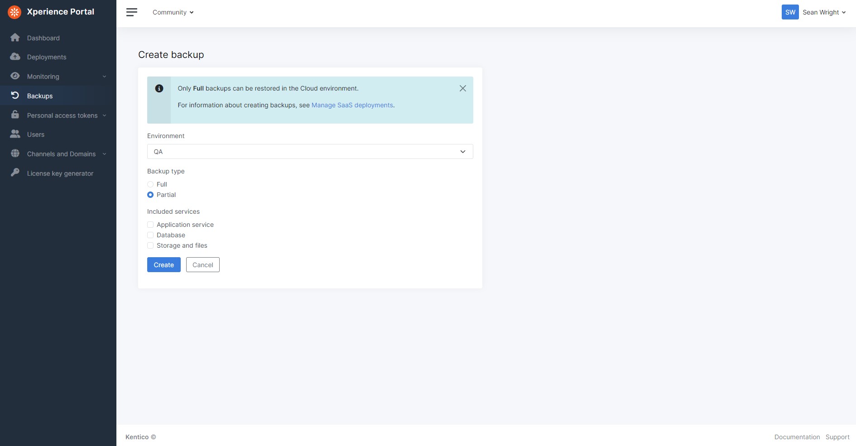Click the Kentico © footer text
Image resolution: width=856 pixels, height=446 pixels.
coord(141,437)
